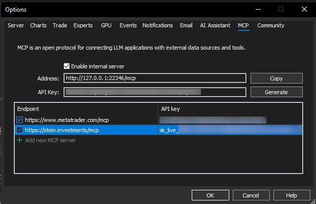Minimize the Options window
The height and width of the screenshot is (204, 316).
tap(258, 9)
